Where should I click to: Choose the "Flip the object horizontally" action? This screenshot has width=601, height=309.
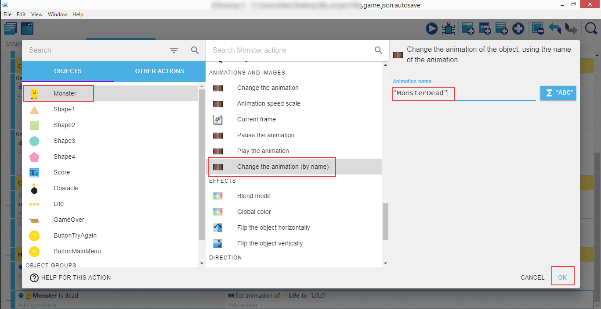pos(273,227)
